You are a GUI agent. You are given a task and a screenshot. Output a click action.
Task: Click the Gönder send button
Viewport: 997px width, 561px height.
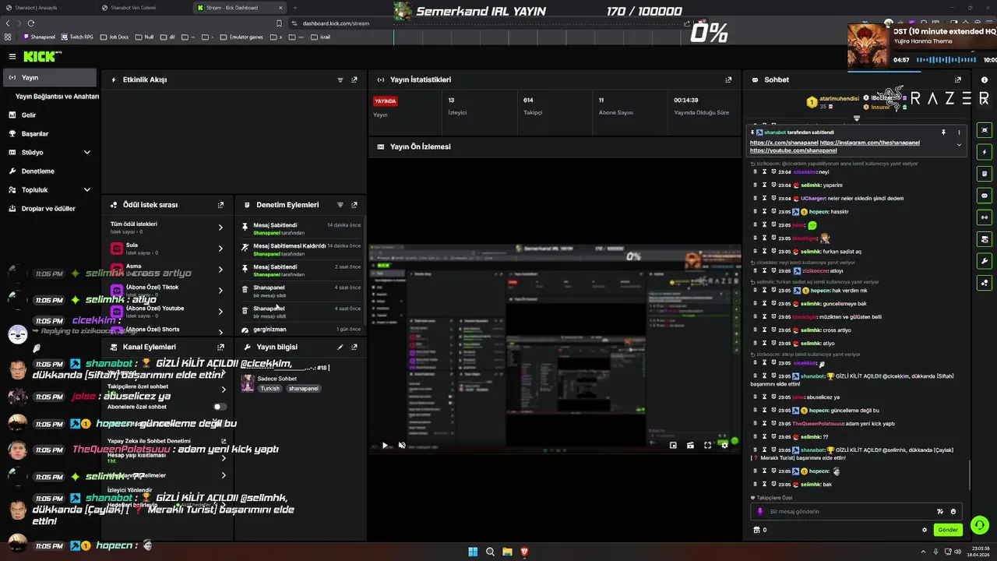click(x=948, y=530)
